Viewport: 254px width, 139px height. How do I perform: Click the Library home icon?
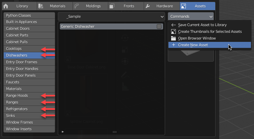point(6,6)
